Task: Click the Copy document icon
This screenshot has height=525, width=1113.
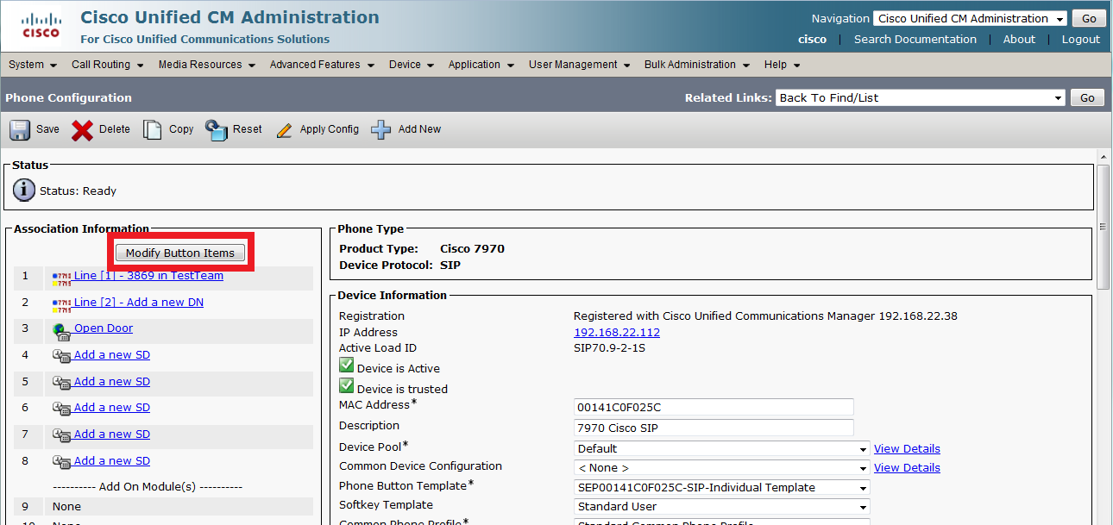Action: pos(153,129)
